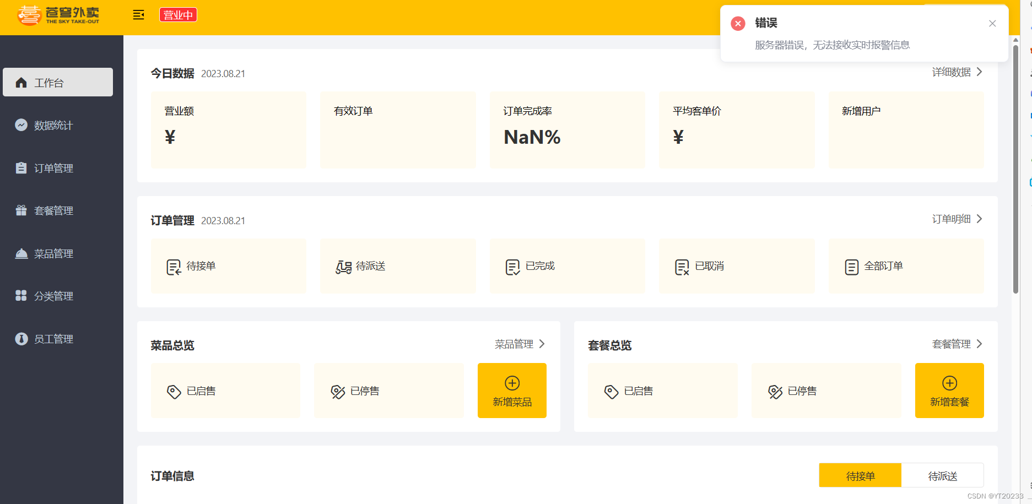
Task: Select the 已取消 order card
Action: click(x=737, y=266)
